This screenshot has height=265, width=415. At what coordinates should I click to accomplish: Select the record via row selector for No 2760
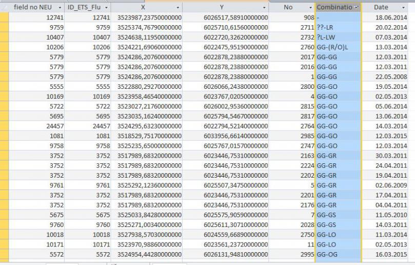click(x=4, y=47)
